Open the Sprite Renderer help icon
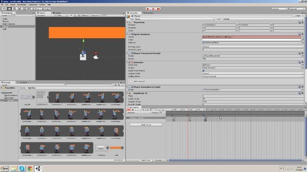This screenshot has height=172, width=307. (x=299, y=34)
